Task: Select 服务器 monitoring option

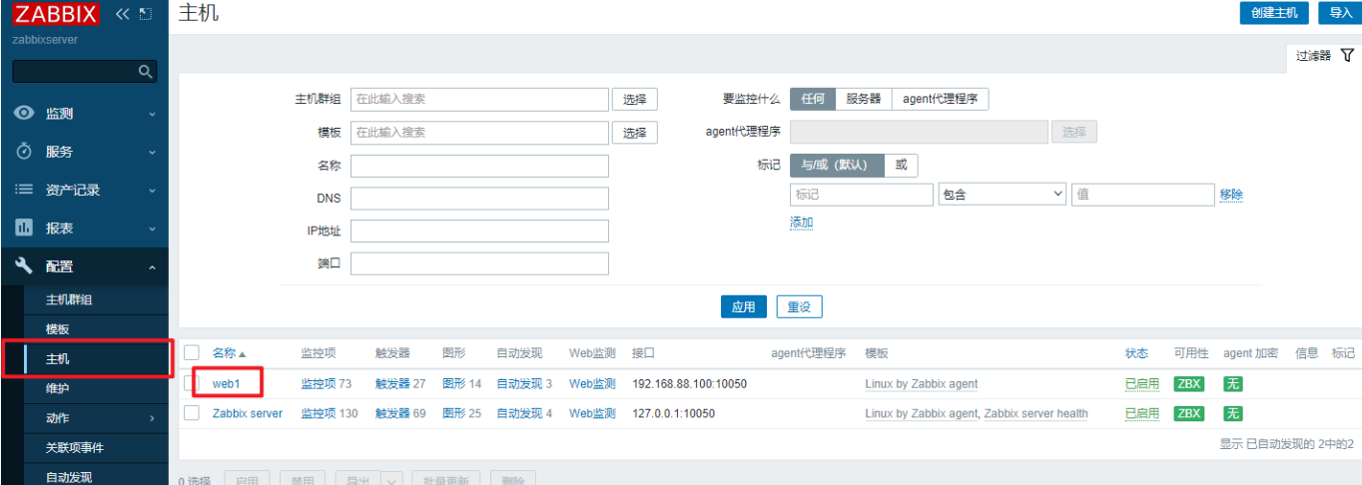Action: pos(864,99)
